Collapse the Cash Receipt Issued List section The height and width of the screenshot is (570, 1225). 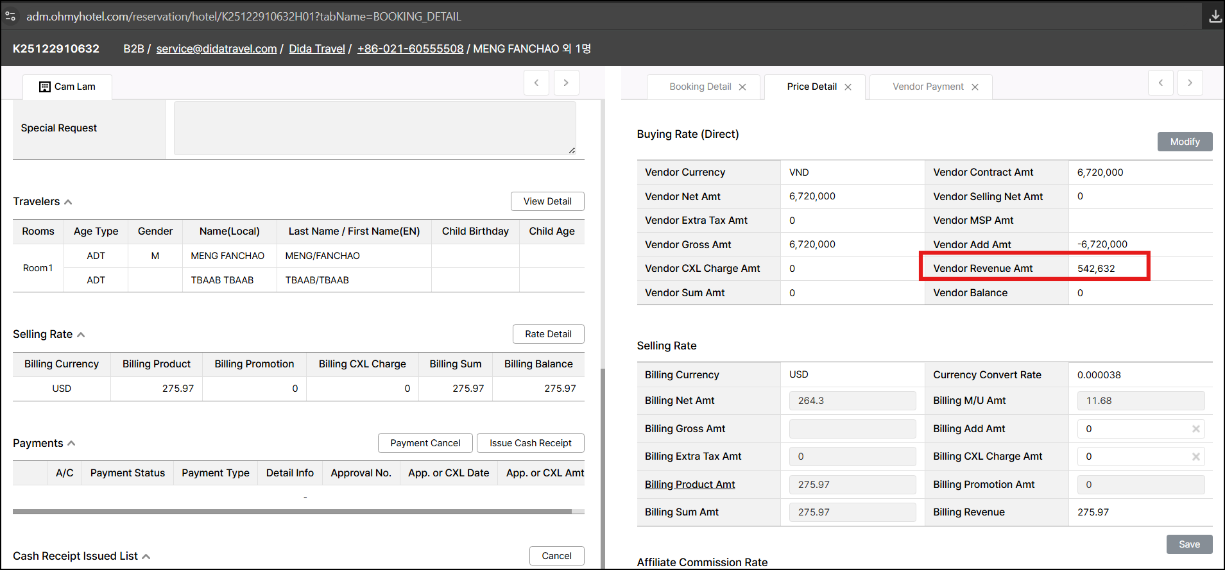(x=146, y=557)
